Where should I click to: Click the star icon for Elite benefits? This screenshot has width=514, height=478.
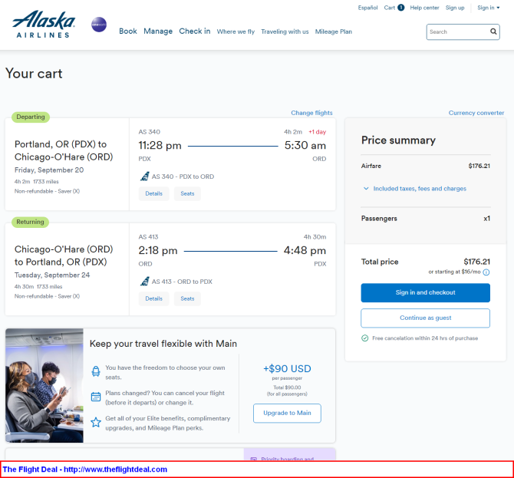pyautogui.click(x=96, y=422)
